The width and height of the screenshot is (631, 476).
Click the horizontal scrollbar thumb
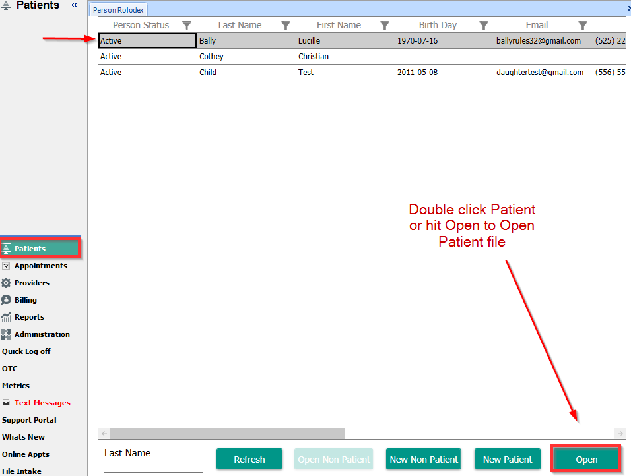227,433
